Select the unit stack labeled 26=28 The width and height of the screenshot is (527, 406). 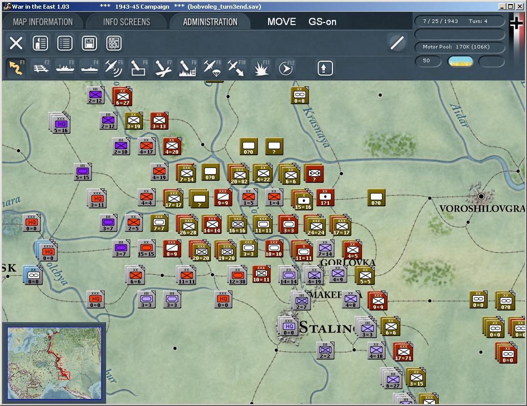[187, 225]
